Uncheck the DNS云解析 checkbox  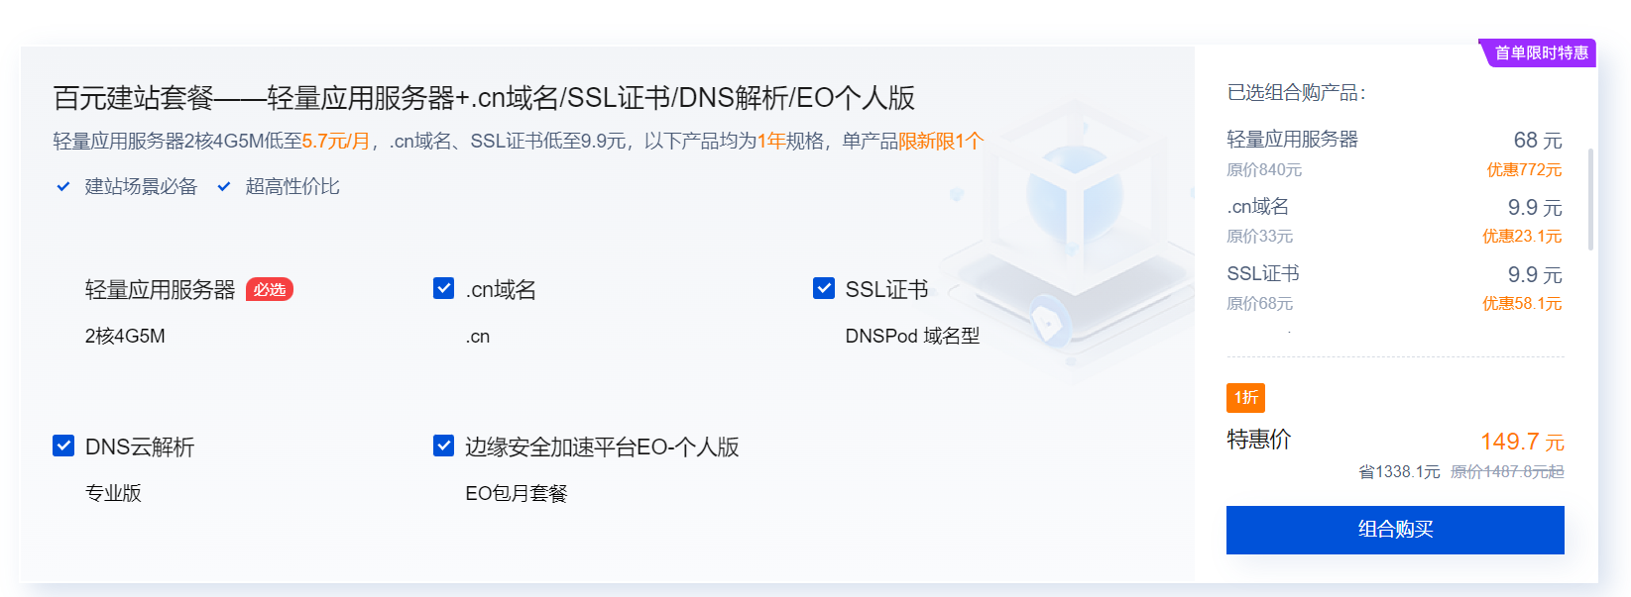click(x=63, y=446)
